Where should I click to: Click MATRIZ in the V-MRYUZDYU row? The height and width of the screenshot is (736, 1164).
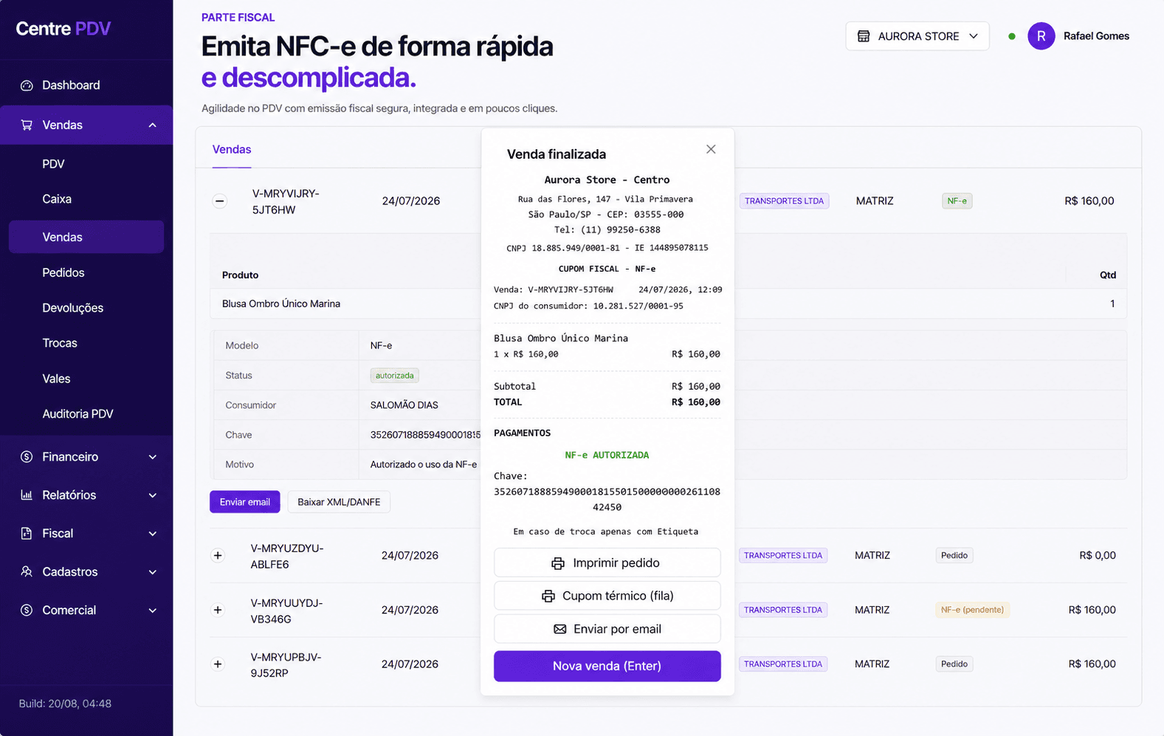point(872,555)
